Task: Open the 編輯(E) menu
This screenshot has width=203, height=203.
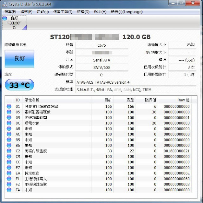Action: pyautogui.click(x=26, y=12)
